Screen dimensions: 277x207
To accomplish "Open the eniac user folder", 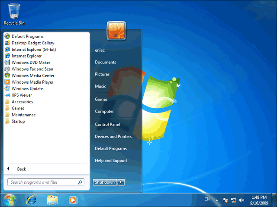I will click(x=100, y=50).
